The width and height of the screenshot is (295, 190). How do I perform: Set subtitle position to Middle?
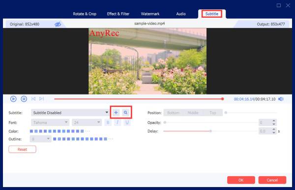[x=193, y=113]
